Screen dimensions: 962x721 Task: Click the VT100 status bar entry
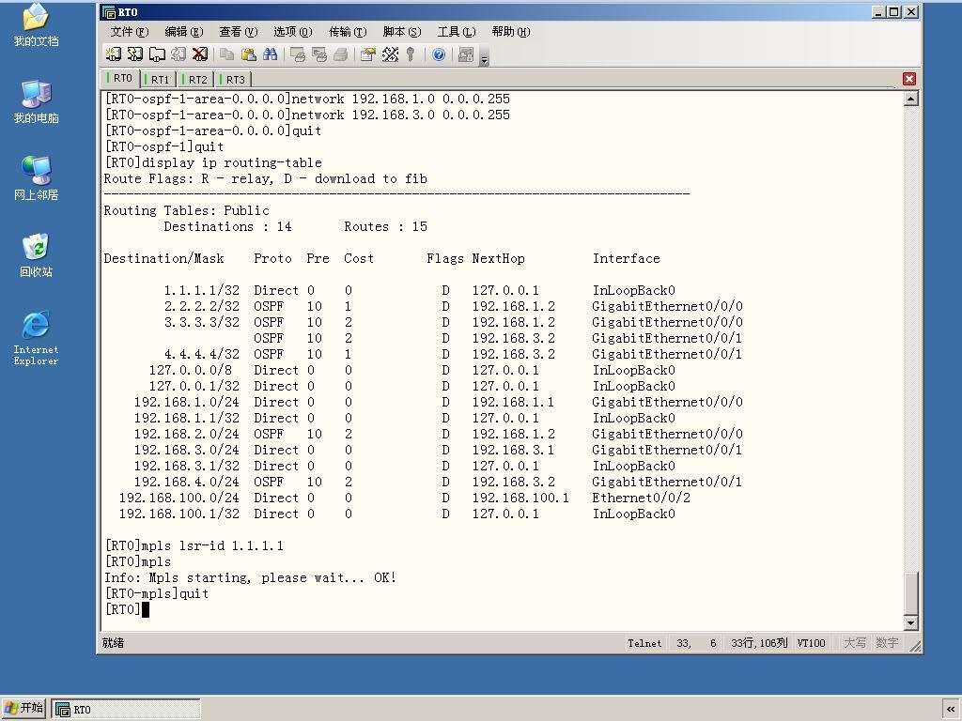(x=811, y=643)
